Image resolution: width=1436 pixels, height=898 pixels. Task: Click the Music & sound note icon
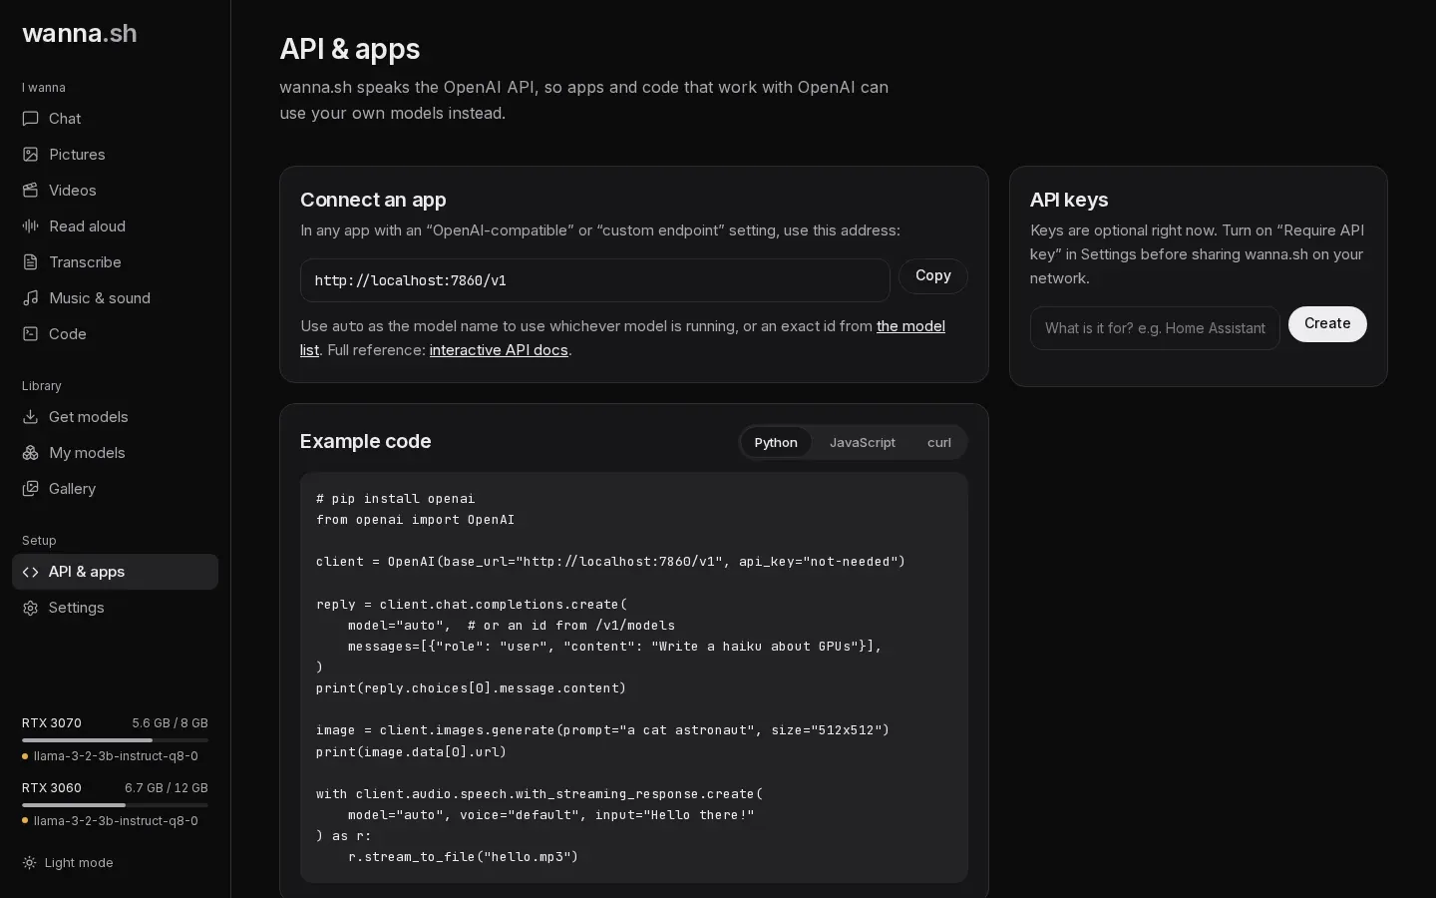(30, 298)
